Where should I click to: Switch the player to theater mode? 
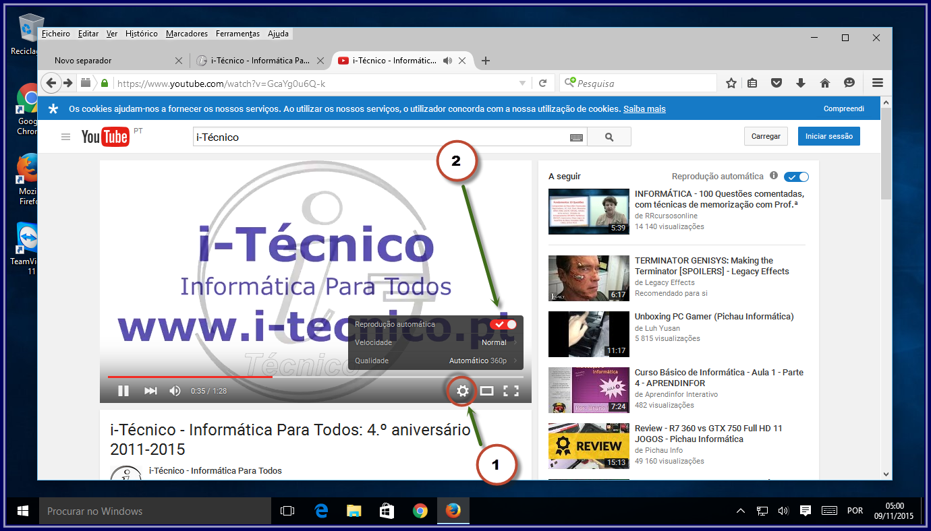click(487, 391)
